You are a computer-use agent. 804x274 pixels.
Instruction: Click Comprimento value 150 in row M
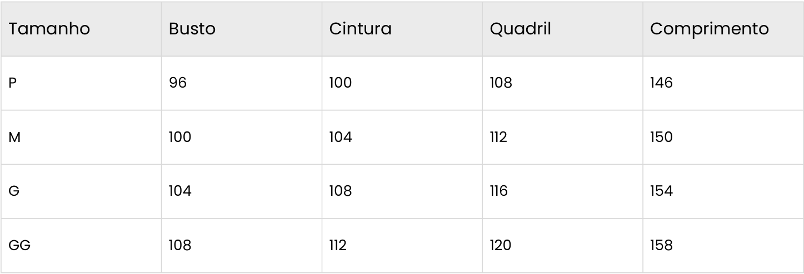coord(661,138)
